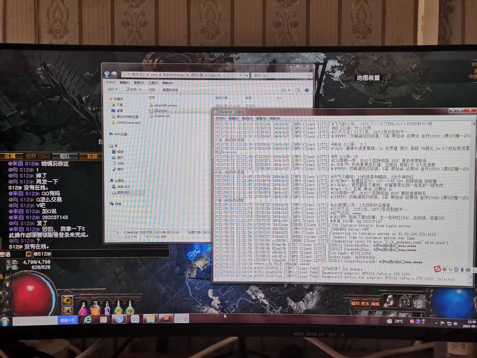Click the taskbar Baidu search input box
Image resolution: width=477 pixels, height=358 pixels.
coord(36,321)
